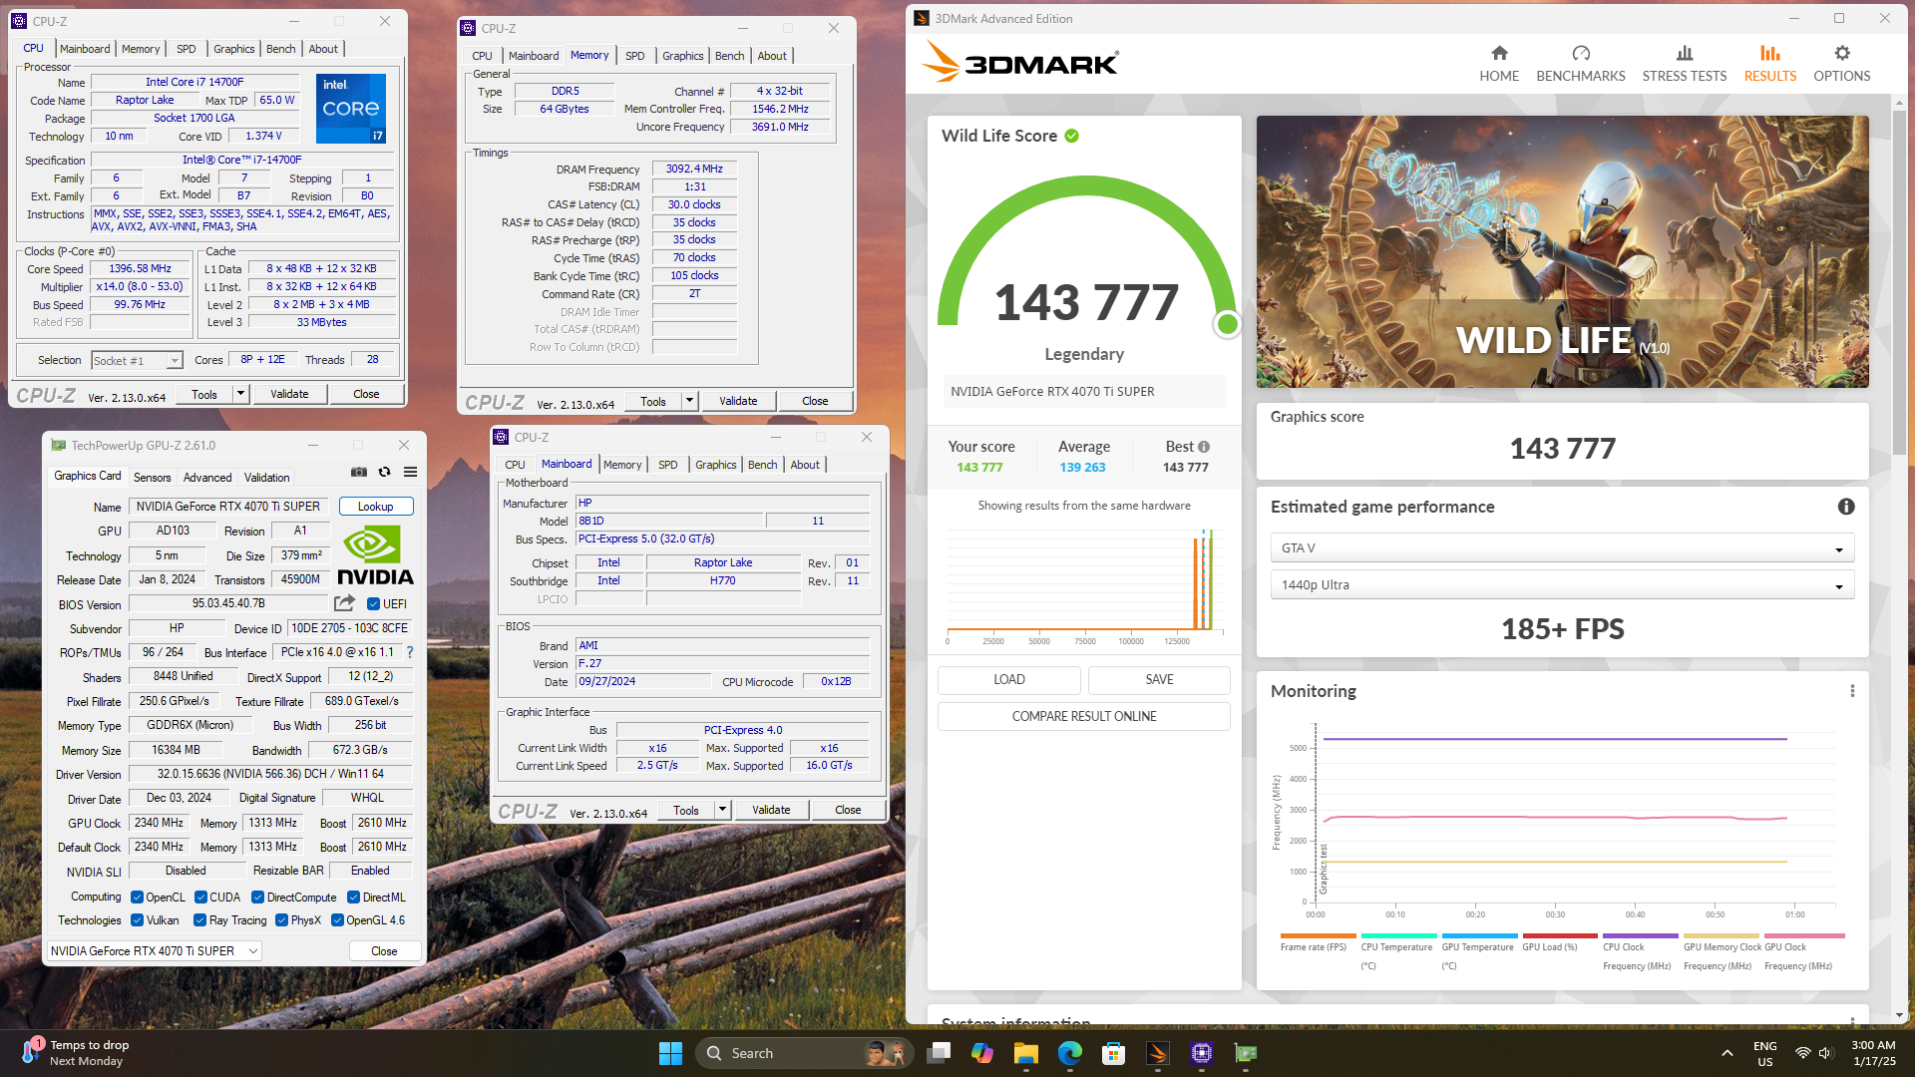The width and height of the screenshot is (1915, 1077).
Task: Take GPU-Z screenshot with camera icon
Action: (x=358, y=472)
